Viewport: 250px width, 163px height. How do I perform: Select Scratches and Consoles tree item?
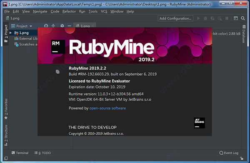[26, 44]
